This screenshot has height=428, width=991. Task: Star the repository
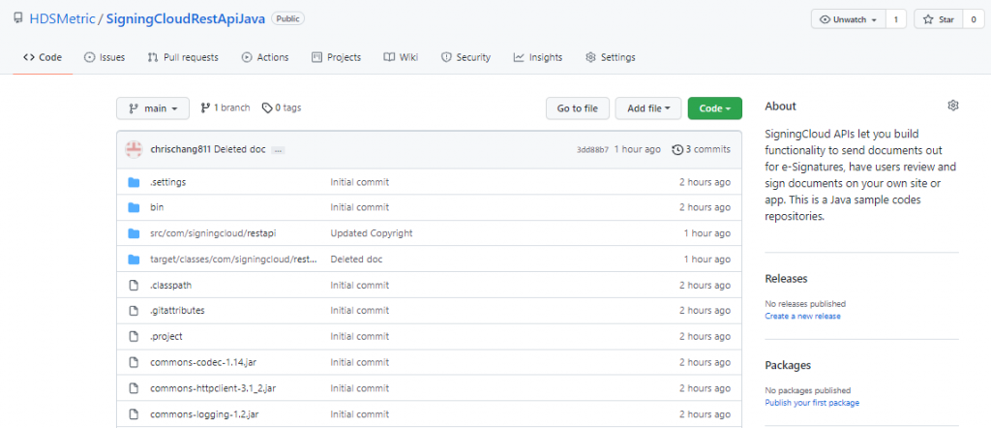939,19
